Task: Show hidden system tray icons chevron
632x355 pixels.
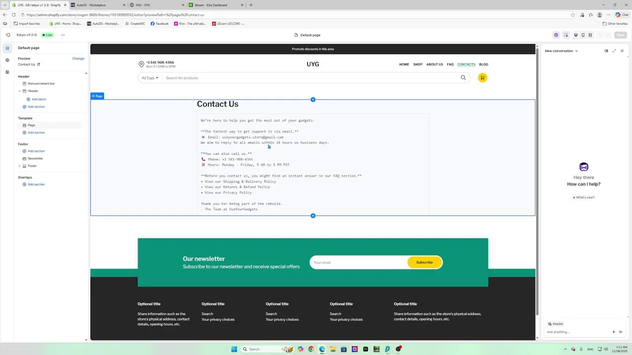Action: [566, 349]
